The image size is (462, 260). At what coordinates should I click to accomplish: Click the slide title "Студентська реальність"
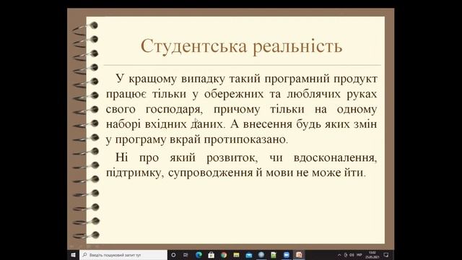click(x=241, y=46)
